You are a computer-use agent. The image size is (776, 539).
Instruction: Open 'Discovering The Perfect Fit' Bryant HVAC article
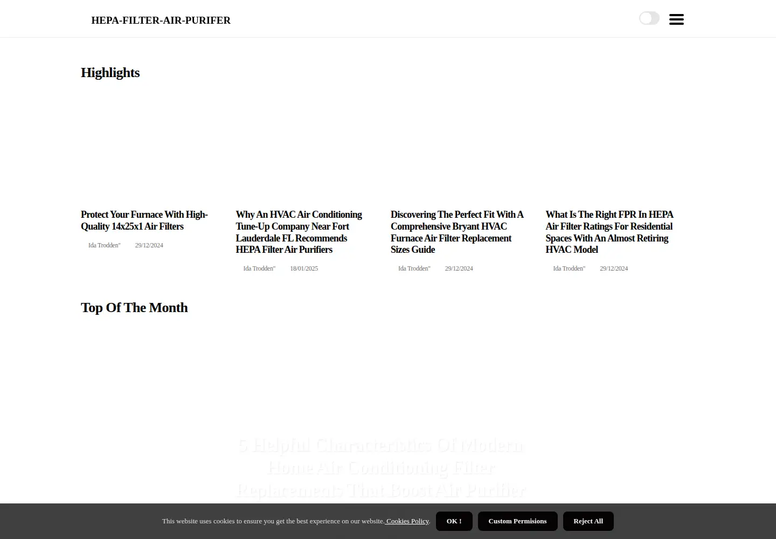coord(457,232)
